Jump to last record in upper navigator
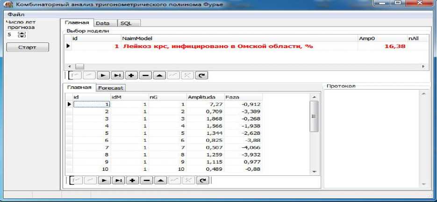This screenshot has width=437, height=202. [118, 75]
